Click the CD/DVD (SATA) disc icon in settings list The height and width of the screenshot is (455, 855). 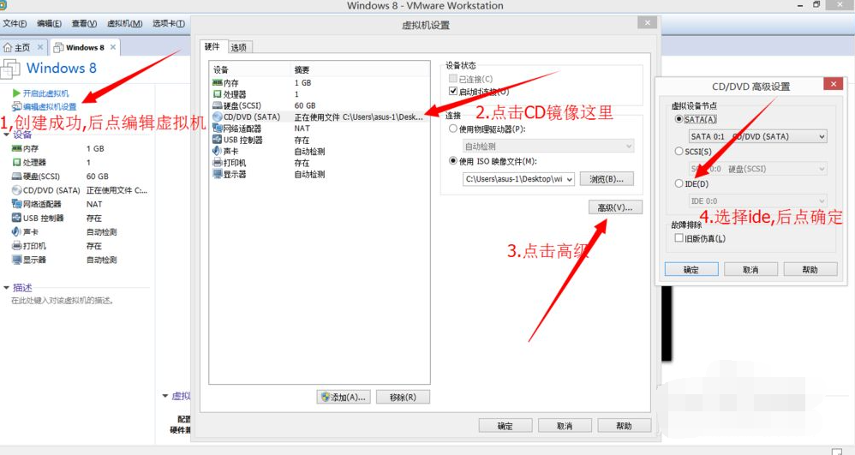click(217, 117)
